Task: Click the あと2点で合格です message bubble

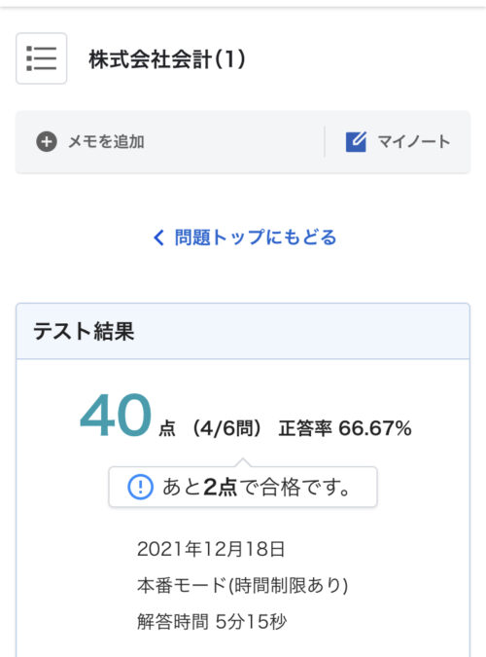Action: tap(243, 487)
